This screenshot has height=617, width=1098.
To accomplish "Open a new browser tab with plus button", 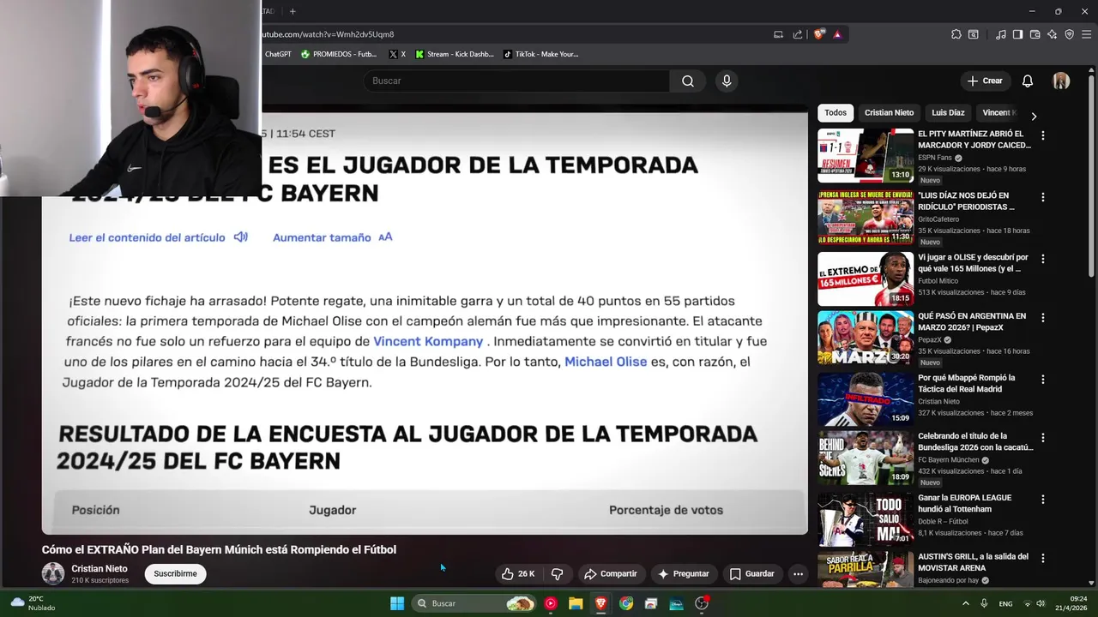I will pos(293,11).
